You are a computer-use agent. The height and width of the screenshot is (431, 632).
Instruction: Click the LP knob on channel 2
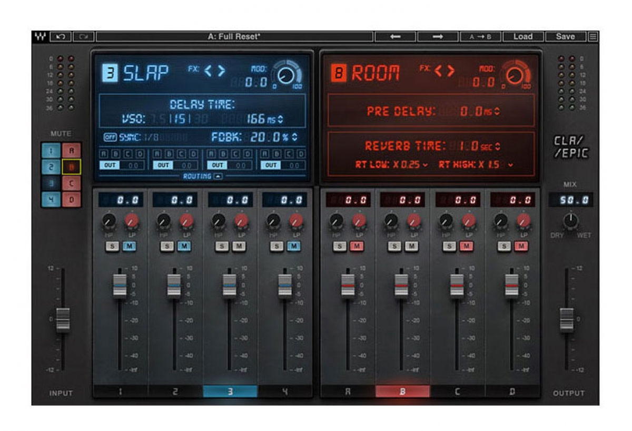pos(186,221)
